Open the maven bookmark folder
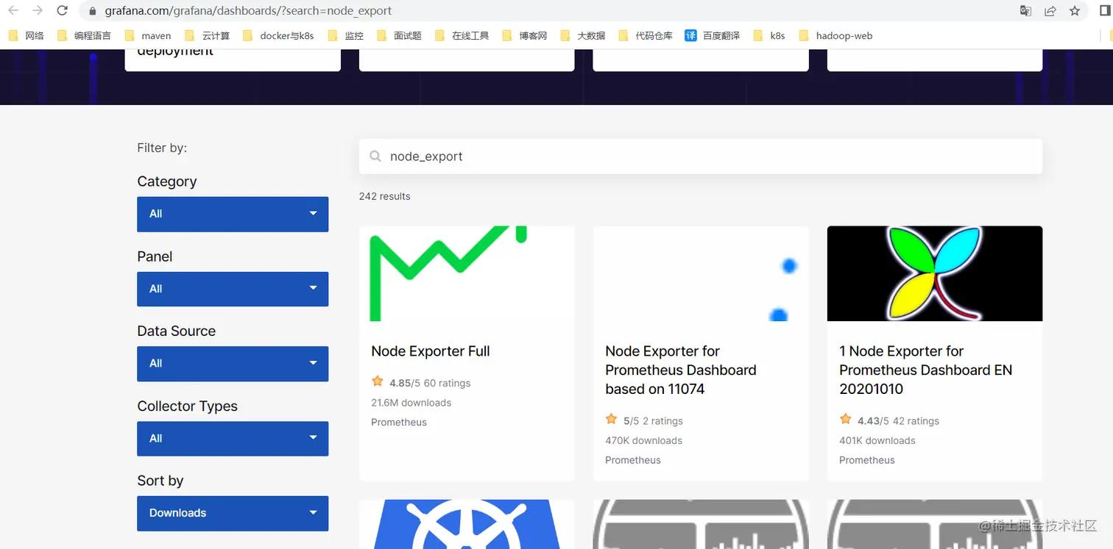Image resolution: width=1113 pixels, height=549 pixels. pyautogui.click(x=148, y=35)
